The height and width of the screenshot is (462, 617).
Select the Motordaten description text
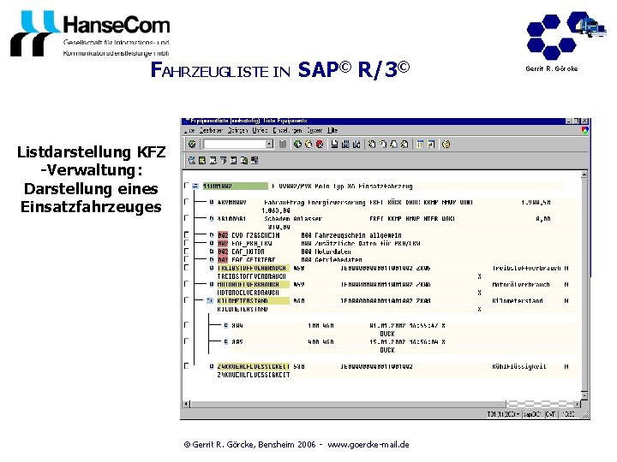pyautogui.click(x=332, y=252)
